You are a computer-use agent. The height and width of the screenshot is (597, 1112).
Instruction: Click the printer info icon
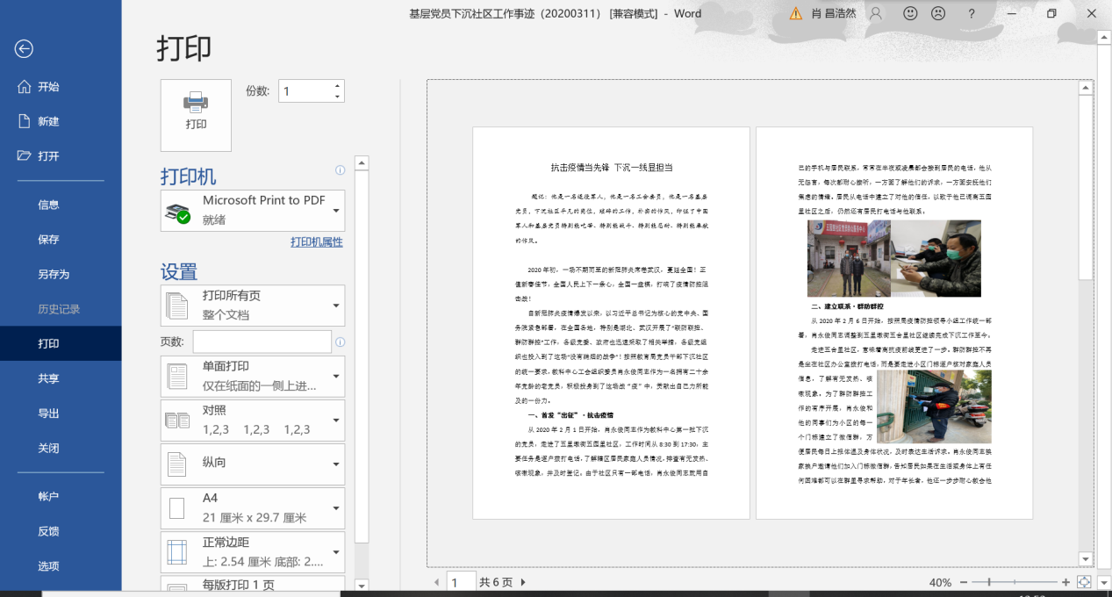tap(341, 170)
